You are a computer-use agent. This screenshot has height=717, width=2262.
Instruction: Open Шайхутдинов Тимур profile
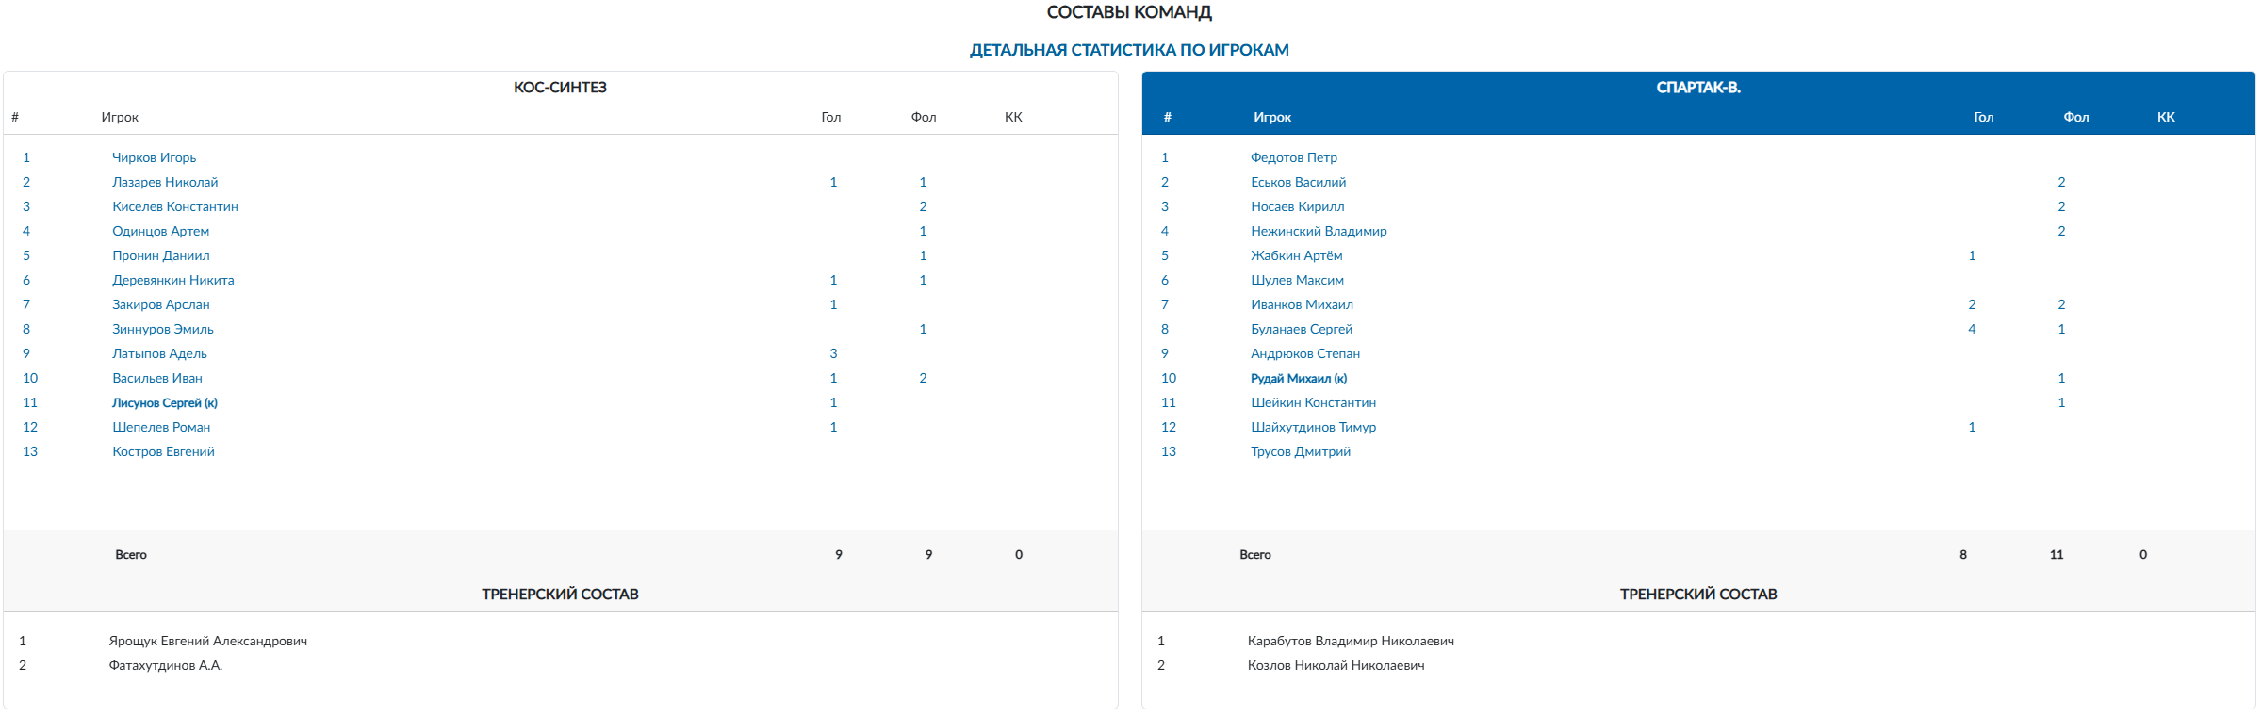click(1314, 427)
